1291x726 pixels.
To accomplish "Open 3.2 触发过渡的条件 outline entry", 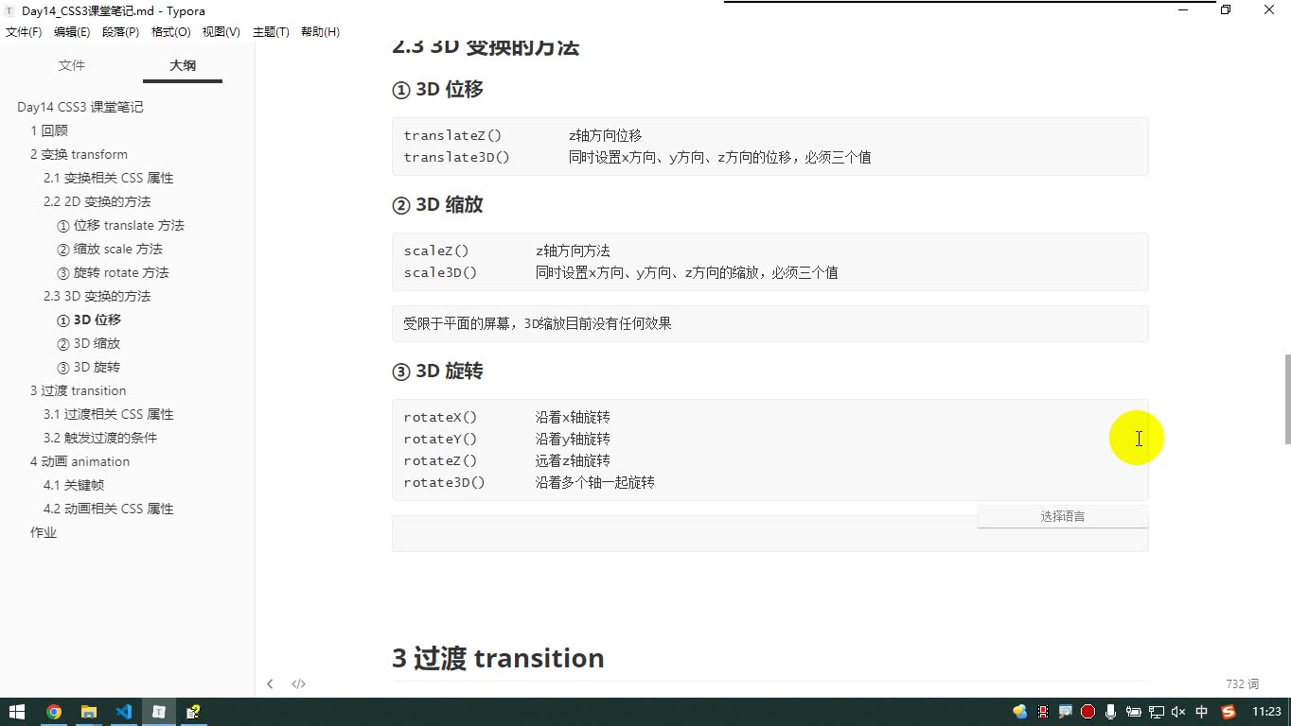I will coord(100,438).
